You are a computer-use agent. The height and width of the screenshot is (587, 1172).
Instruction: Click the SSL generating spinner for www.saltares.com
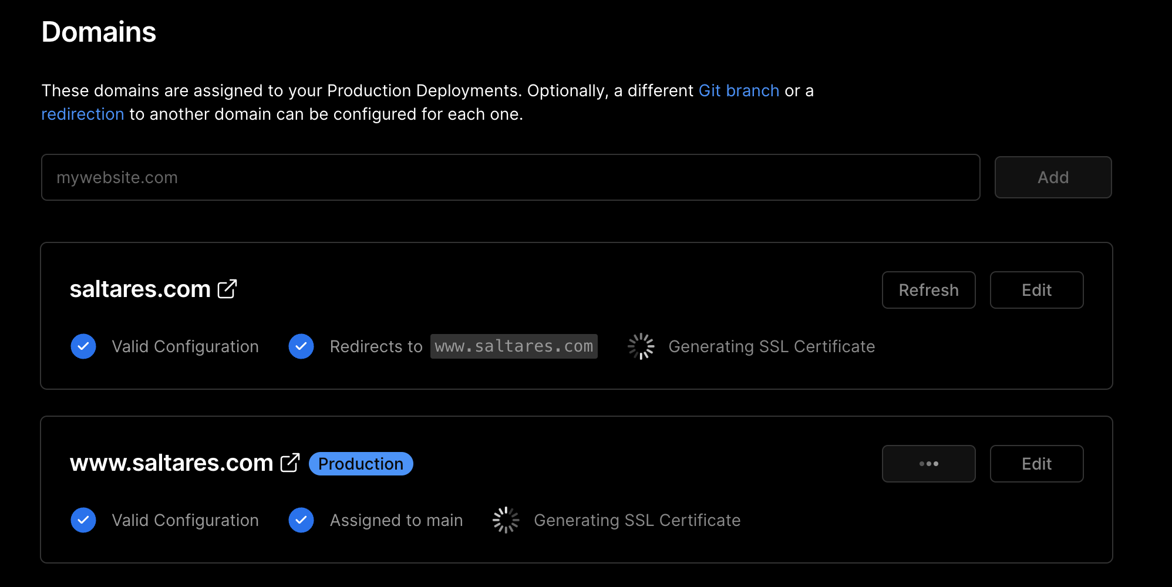506,519
